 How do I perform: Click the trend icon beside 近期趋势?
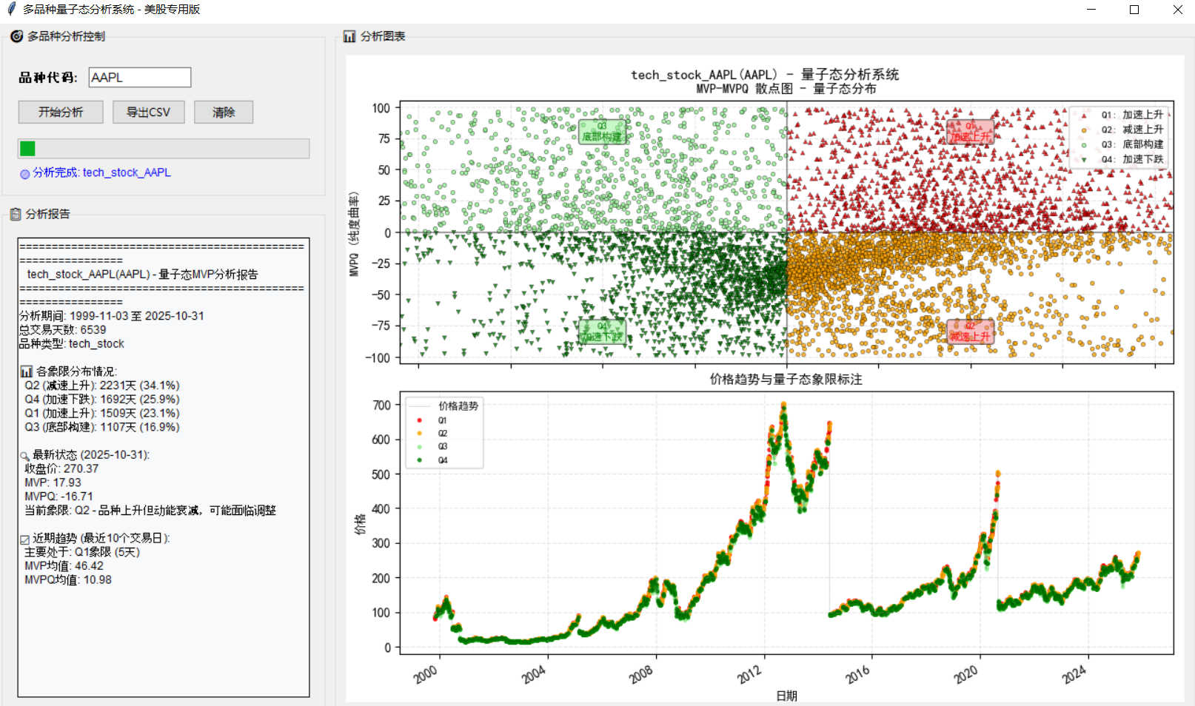tap(25, 539)
